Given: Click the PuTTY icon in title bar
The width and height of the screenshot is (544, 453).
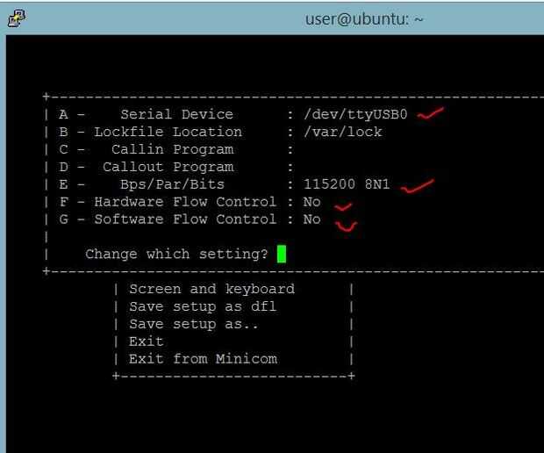Looking at the screenshot, I should 16,18.
